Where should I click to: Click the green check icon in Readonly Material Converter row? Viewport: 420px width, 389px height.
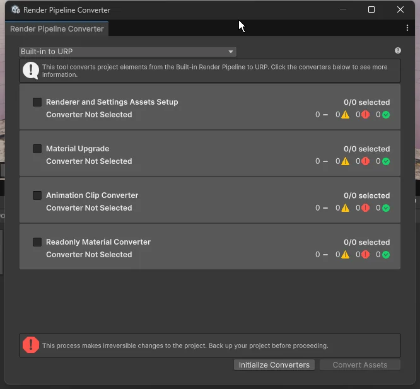tap(385, 255)
